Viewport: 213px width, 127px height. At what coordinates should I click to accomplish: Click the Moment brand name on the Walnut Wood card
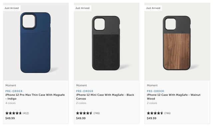pos(152,85)
